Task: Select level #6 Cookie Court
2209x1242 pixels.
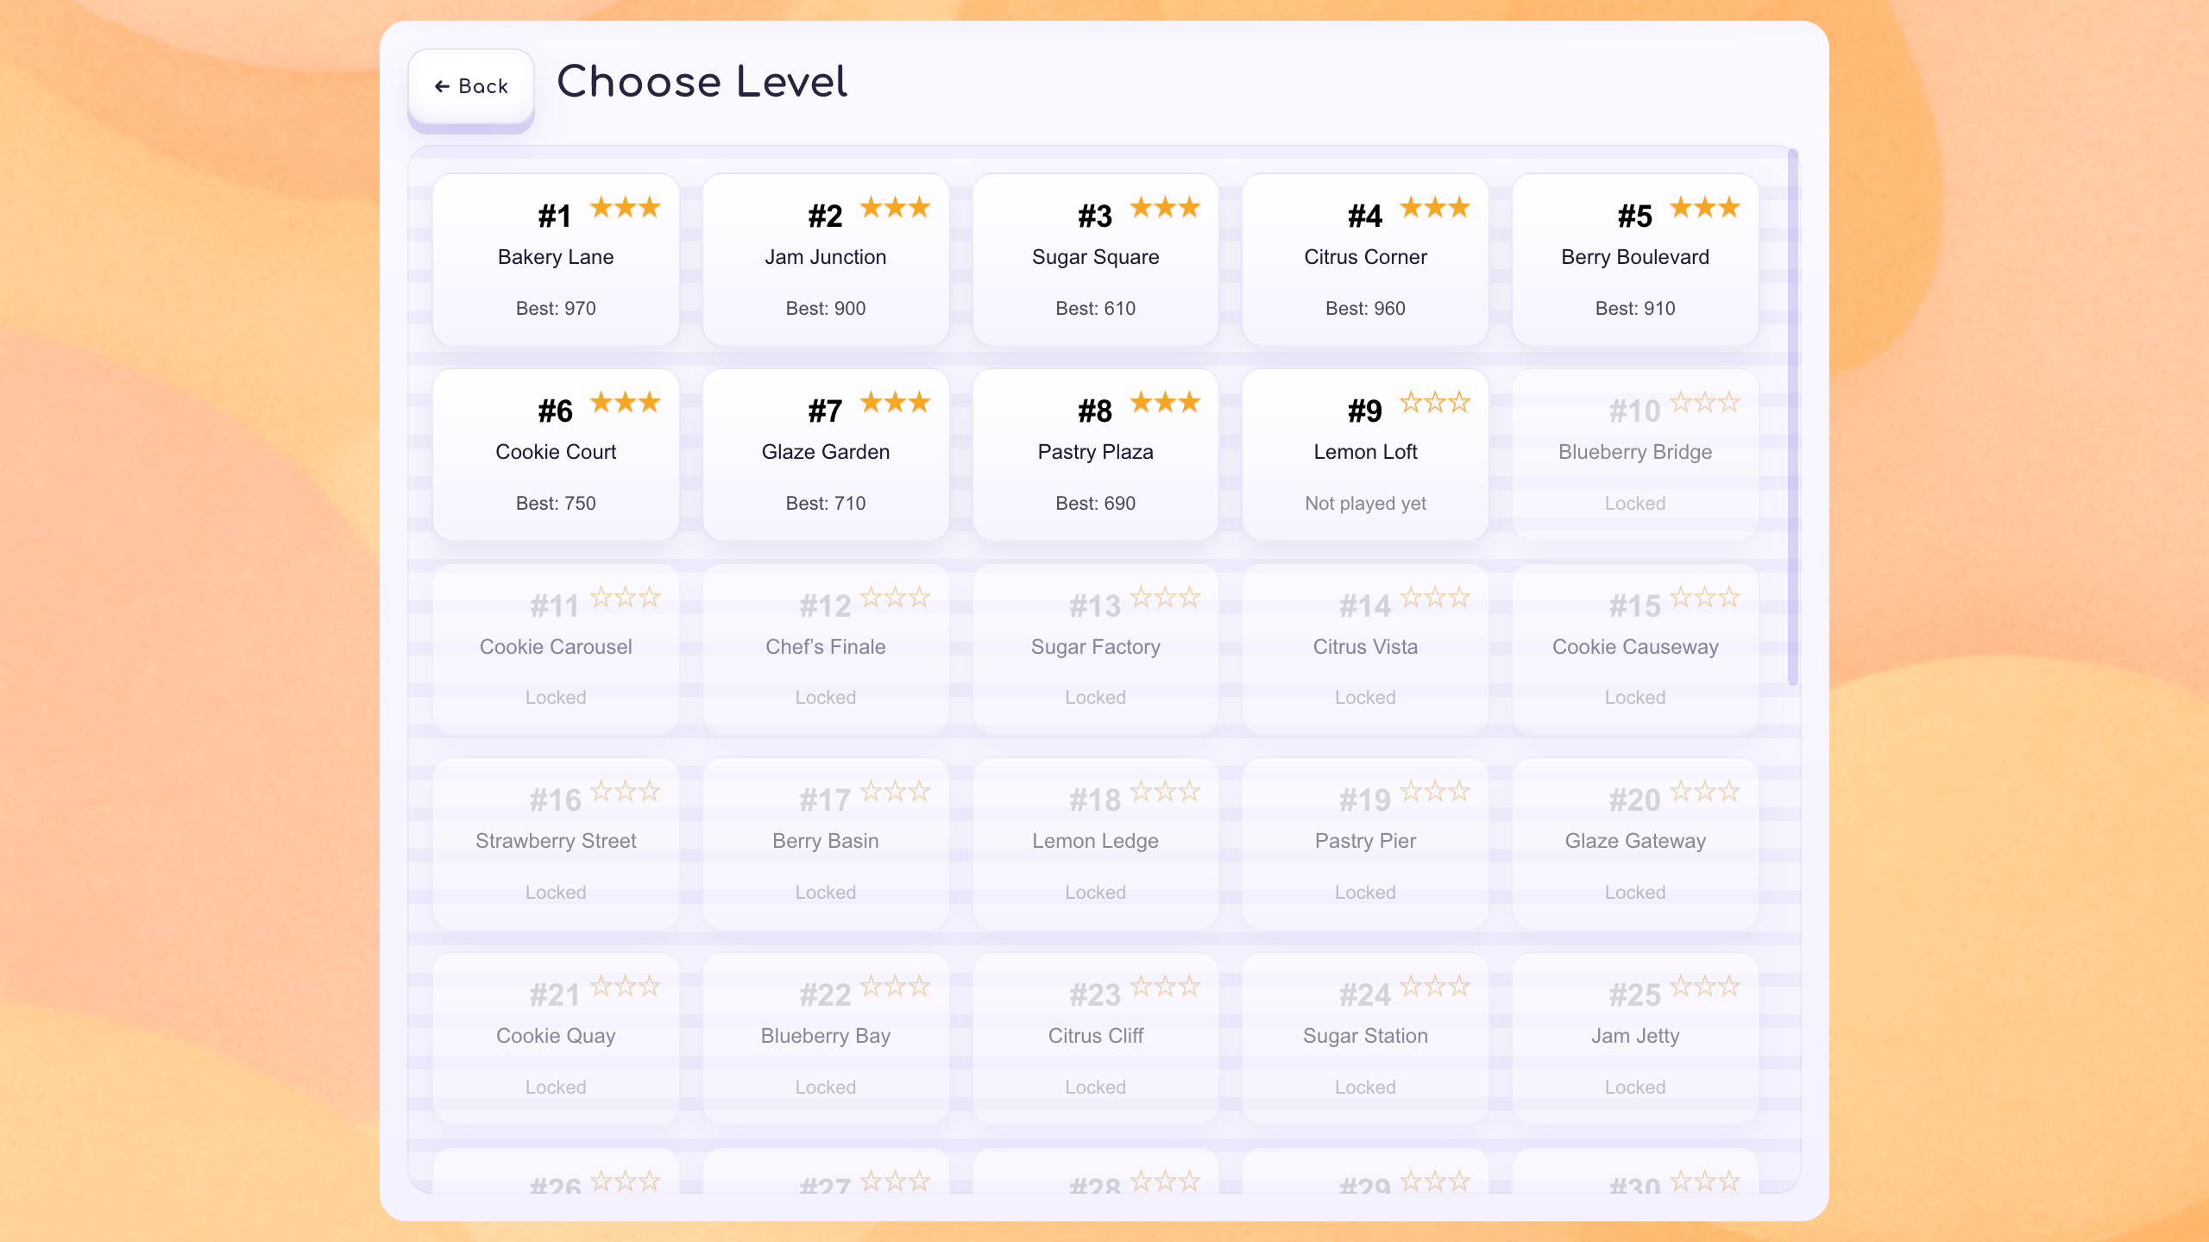Action: coord(555,454)
